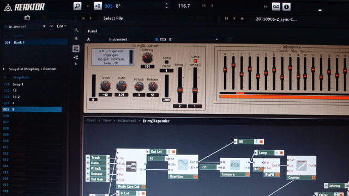Click the (e my)Expander breadcrumb
349x196 pixels.
point(156,121)
